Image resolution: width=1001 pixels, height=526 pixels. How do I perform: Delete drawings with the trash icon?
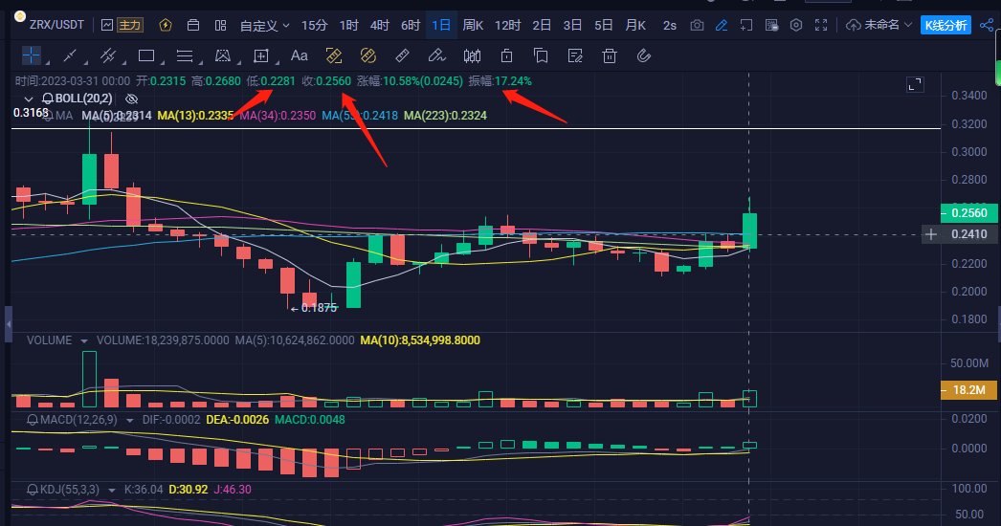coord(610,55)
